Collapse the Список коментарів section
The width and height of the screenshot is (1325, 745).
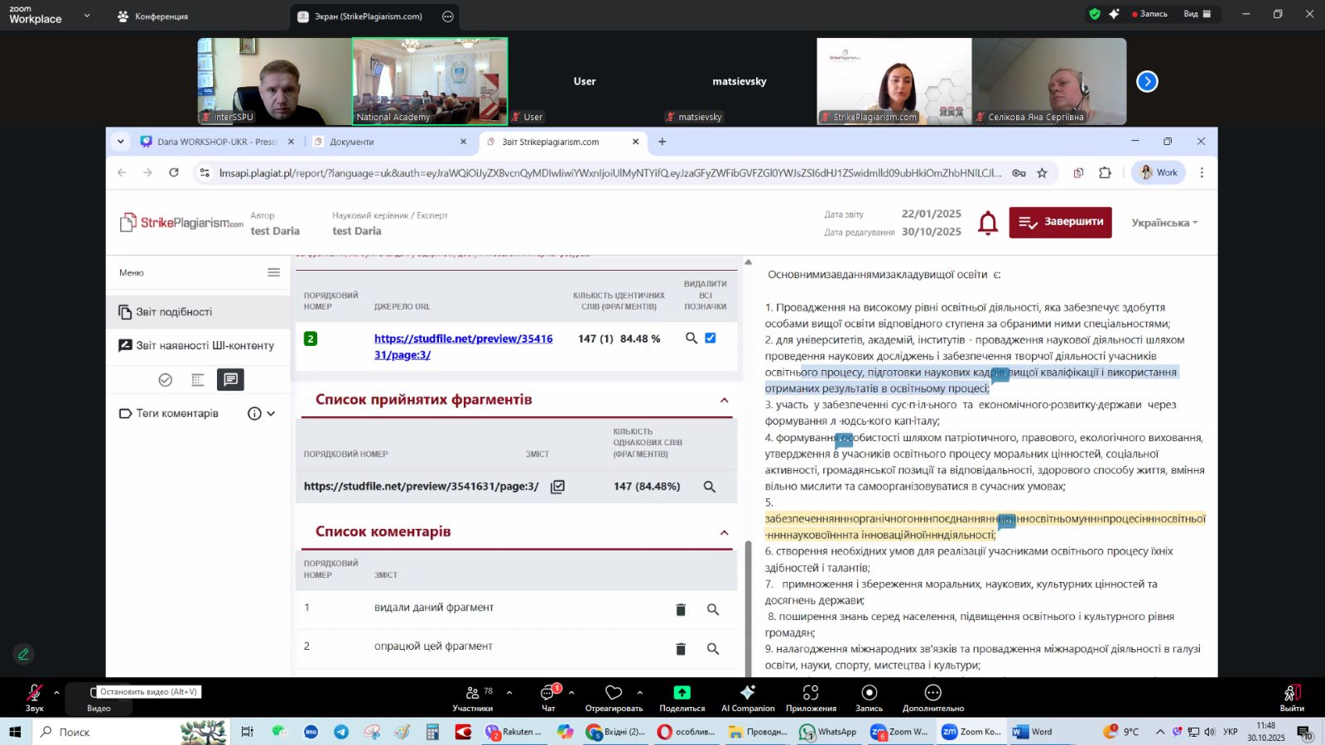click(x=724, y=533)
